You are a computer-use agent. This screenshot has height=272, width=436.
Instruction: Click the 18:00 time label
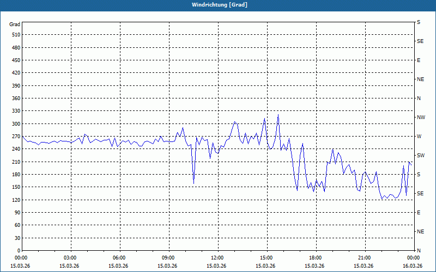(x=316, y=257)
